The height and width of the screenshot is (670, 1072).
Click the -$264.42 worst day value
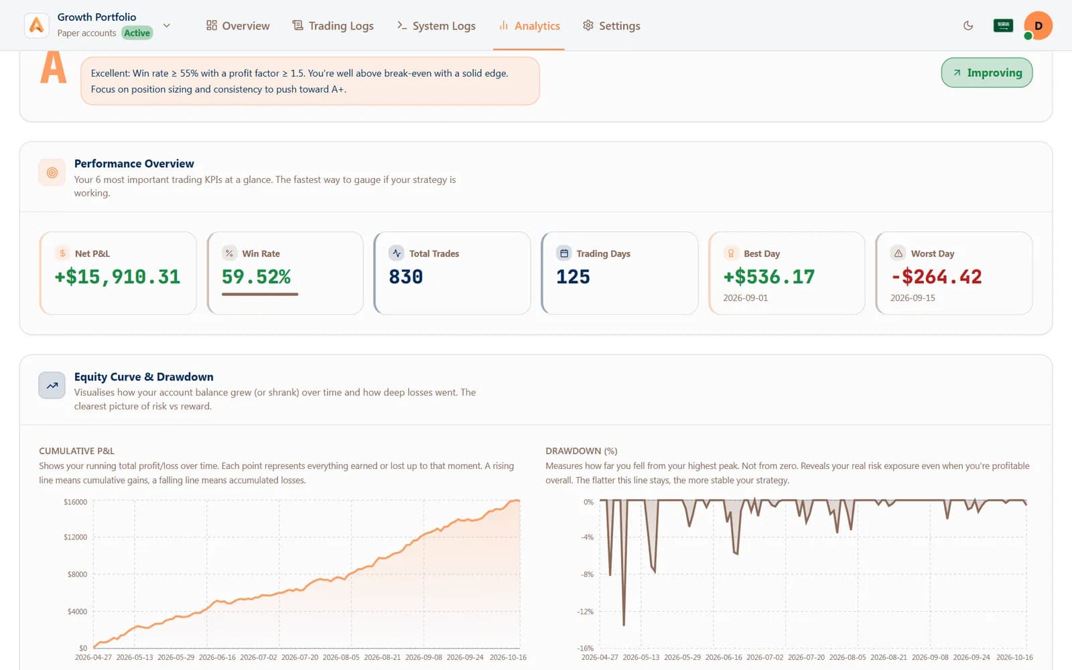937,277
